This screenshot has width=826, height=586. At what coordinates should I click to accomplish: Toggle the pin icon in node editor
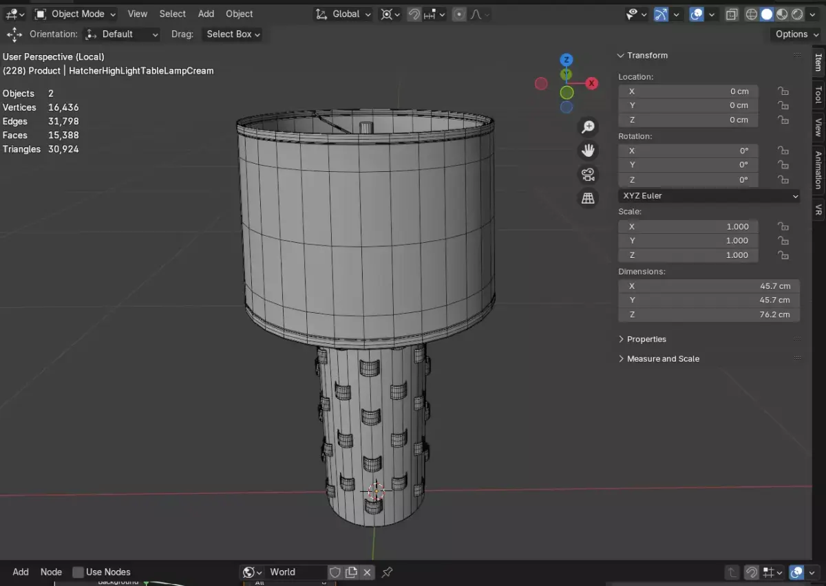(387, 572)
